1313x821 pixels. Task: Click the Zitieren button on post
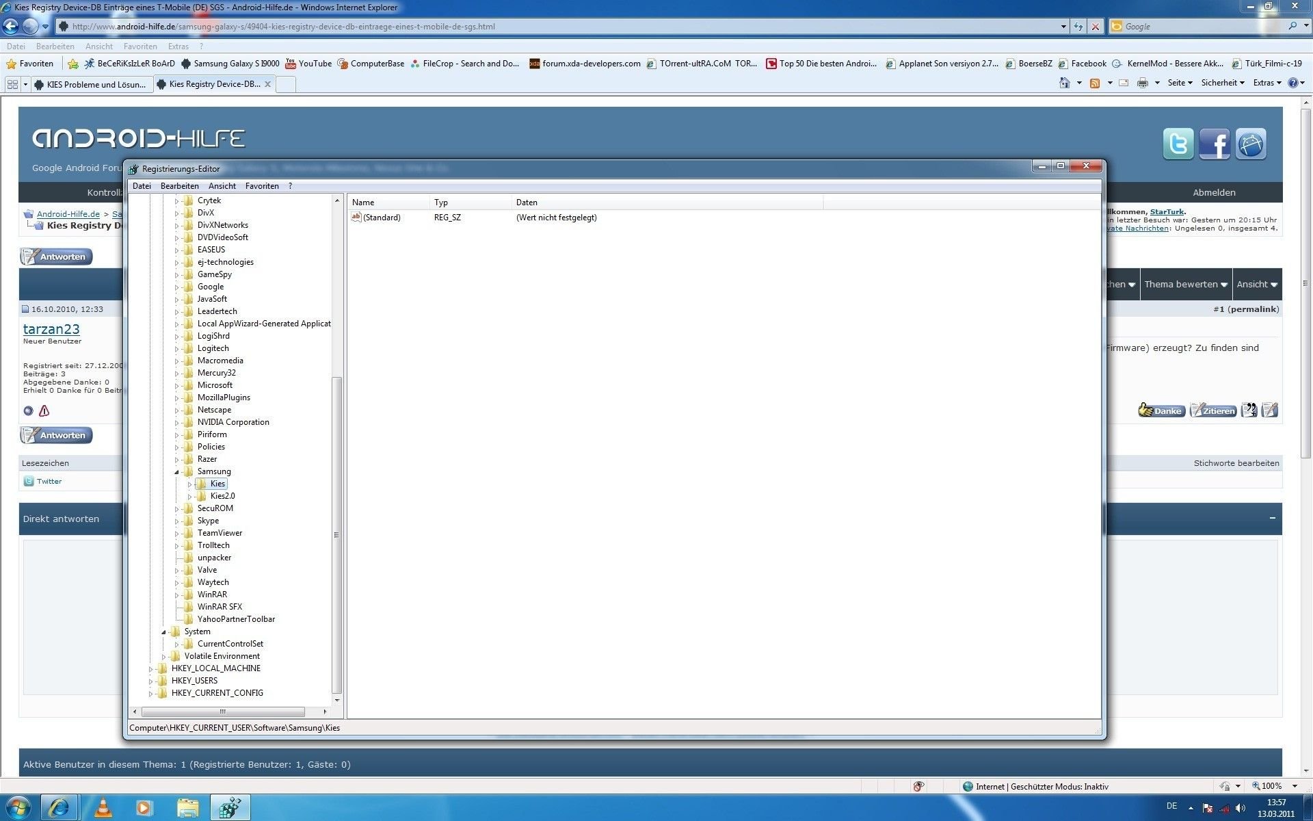[x=1212, y=410]
